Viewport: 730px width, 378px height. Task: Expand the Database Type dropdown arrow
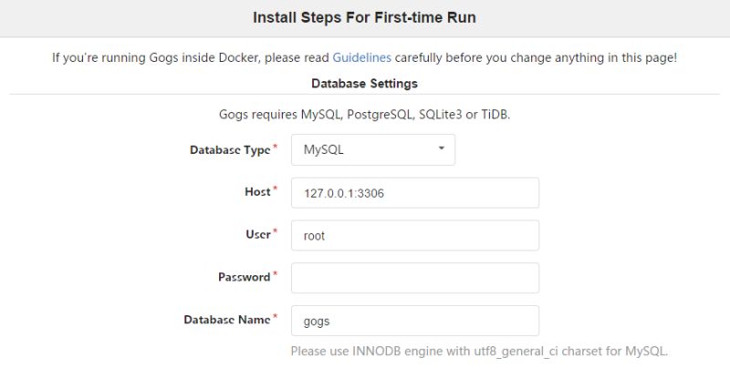[x=442, y=148]
